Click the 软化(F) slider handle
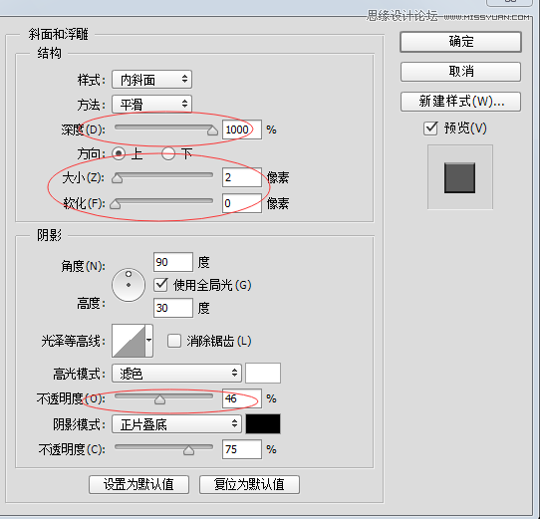This screenshot has width=540, height=519. click(x=115, y=204)
